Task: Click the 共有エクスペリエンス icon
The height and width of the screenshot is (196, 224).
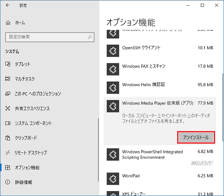Action: [x=8, y=108]
